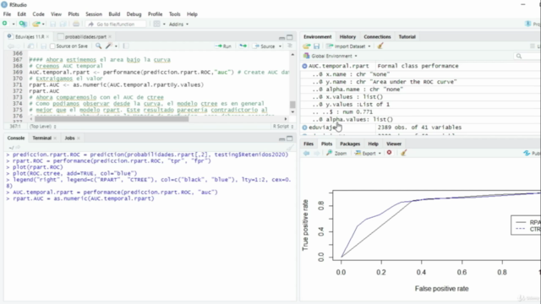
Task: Click the Load workspace folder icon
Action: pos(306,46)
